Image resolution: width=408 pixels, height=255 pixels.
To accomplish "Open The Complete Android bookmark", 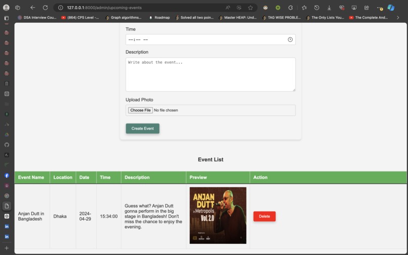I will click(369, 17).
